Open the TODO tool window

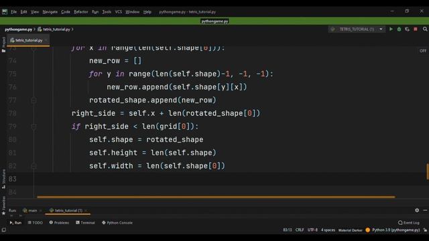coord(35,223)
